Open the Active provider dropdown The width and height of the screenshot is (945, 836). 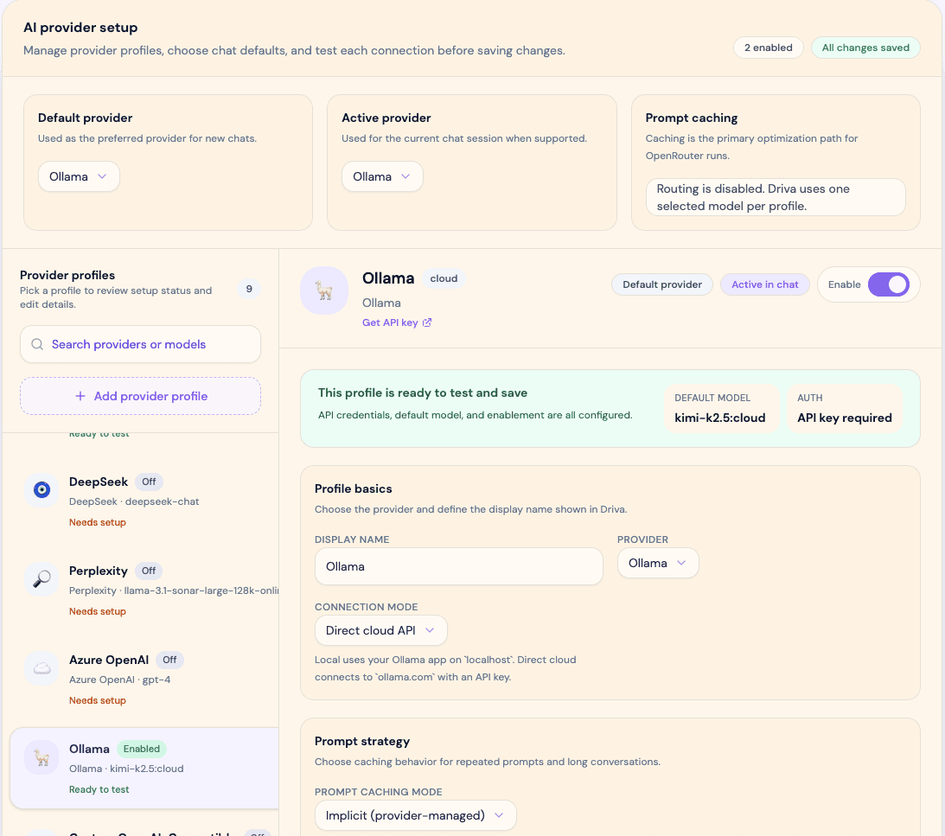(382, 176)
